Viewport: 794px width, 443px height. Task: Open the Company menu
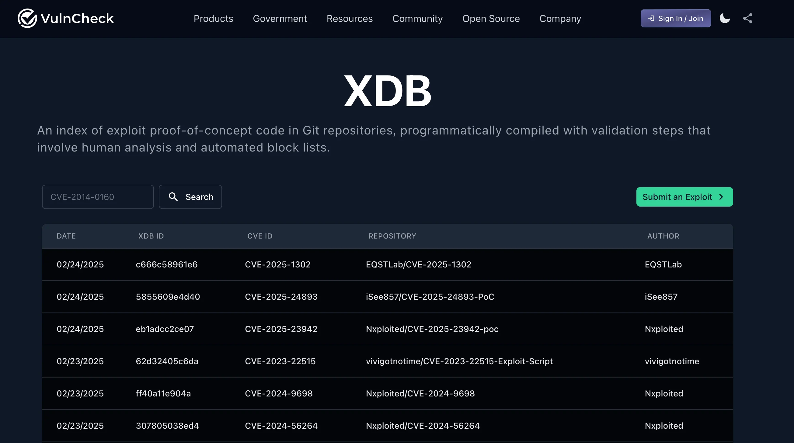[560, 19]
